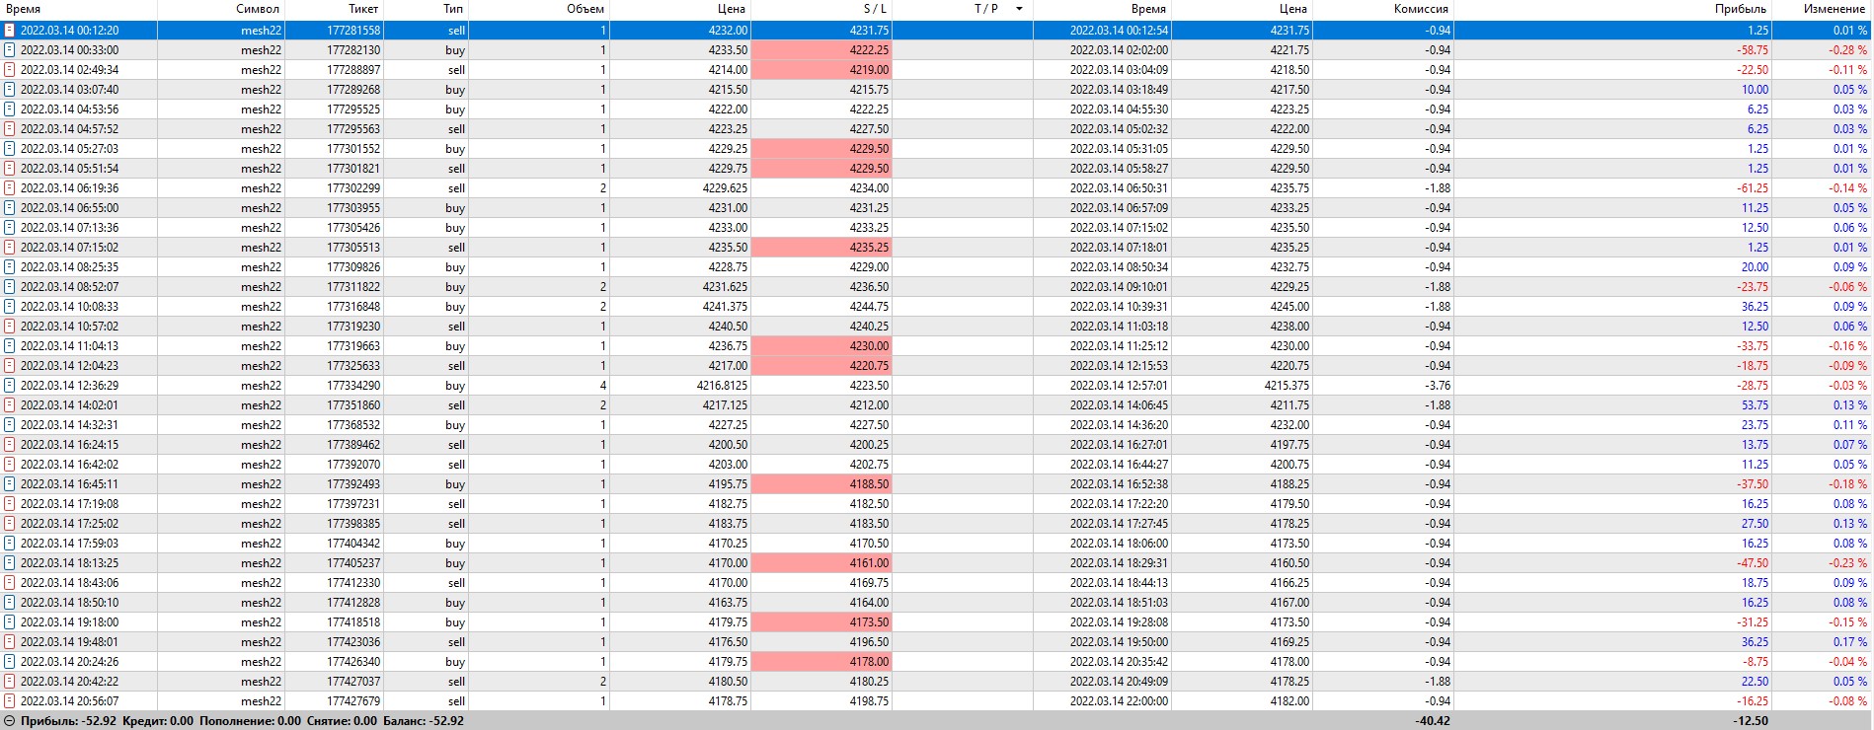This screenshot has height=730, width=1874.
Task: Collapse the Прибыль summary row toggle
Action: point(10,721)
